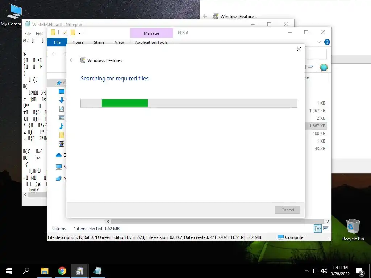Click the 1,667 KB selected file row
The height and width of the screenshot is (278, 371).
pos(316,126)
